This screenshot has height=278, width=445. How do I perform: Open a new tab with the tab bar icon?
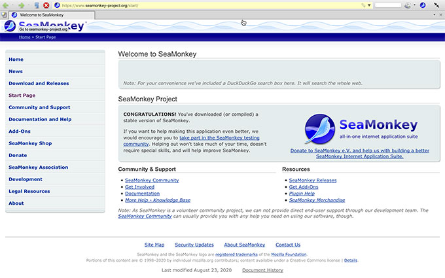coord(4,15)
